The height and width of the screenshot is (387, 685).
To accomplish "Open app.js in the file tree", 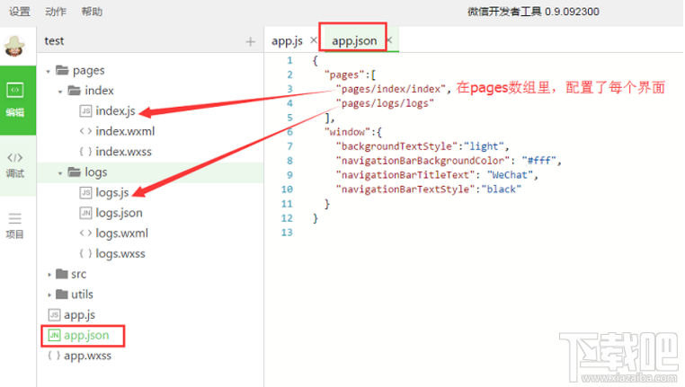I will [79, 315].
